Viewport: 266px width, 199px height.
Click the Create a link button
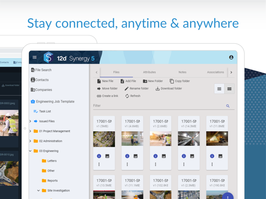point(107,96)
